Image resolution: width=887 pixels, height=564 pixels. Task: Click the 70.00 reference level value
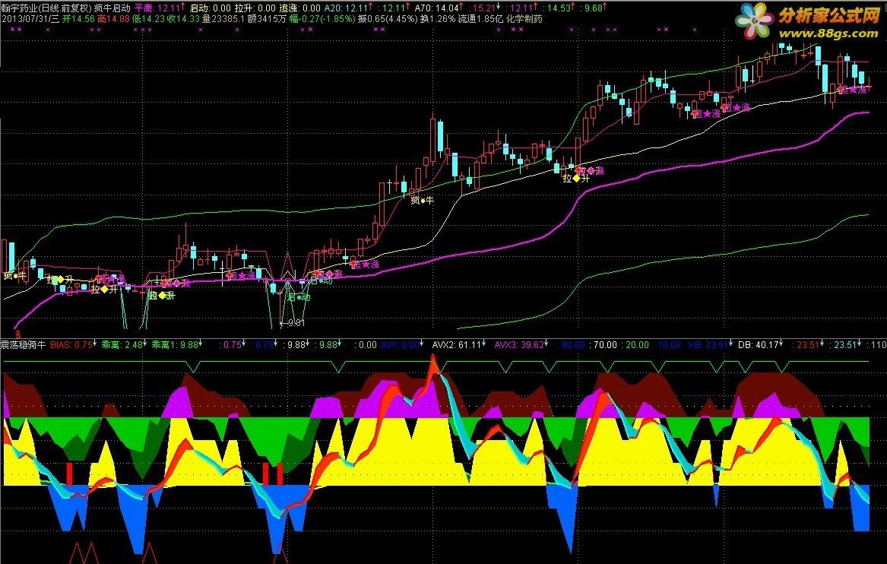[605, 344]
